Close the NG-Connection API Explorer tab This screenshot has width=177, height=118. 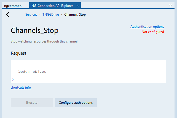tap(77, 6)
